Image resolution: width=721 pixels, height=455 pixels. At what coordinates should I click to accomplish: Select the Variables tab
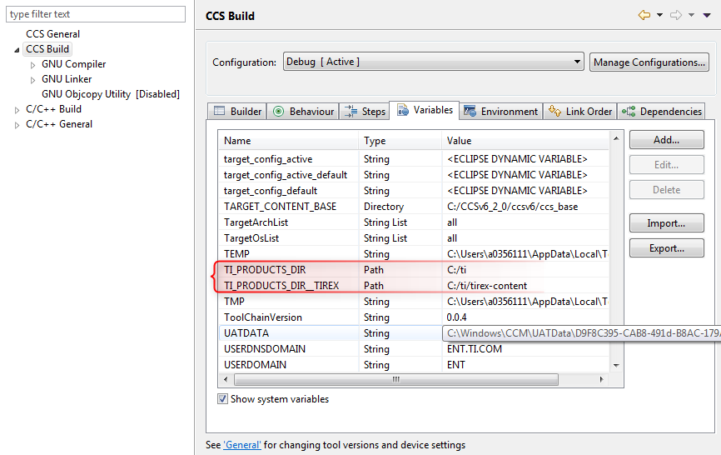(424, 110)
